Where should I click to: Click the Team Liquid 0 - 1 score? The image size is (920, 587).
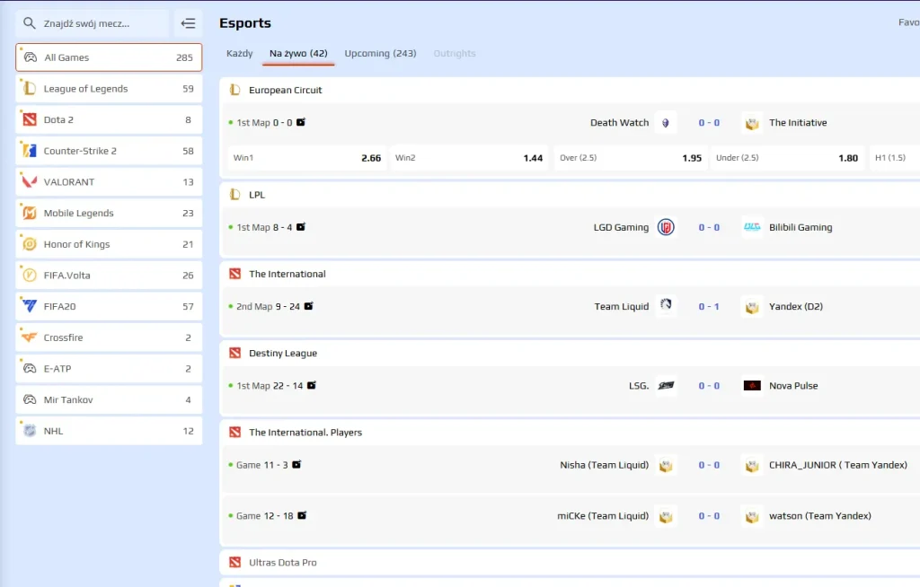[709, 306]
